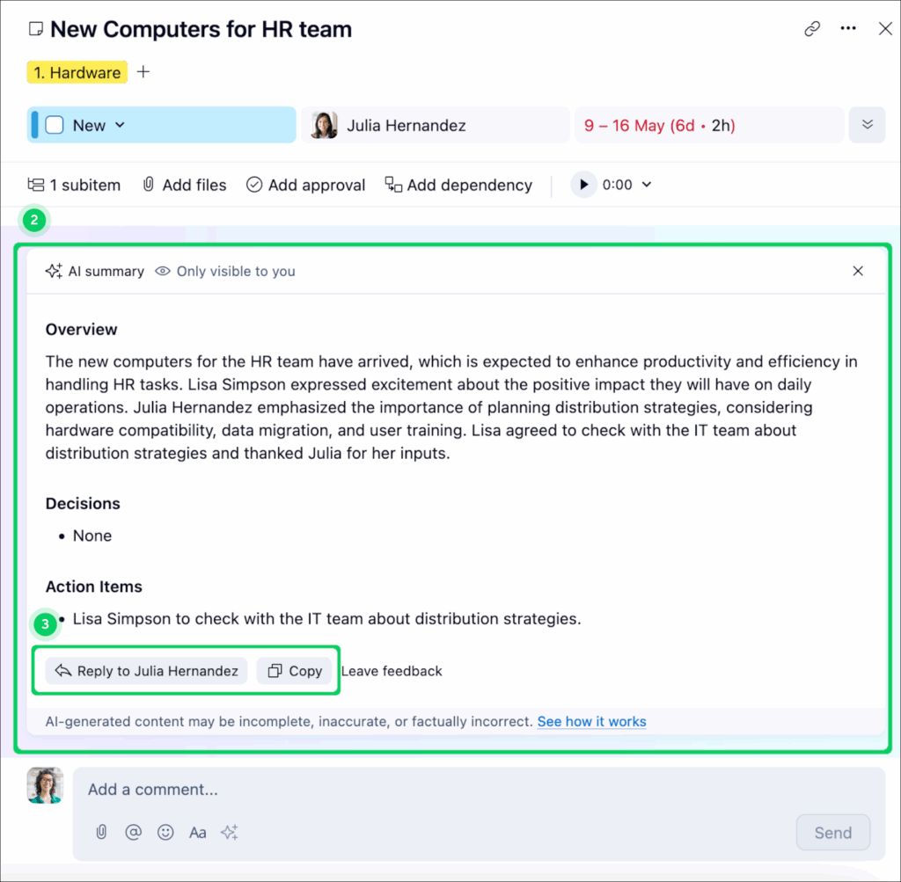
Task: Copy the task permalink via link icon
Action: 812,29
